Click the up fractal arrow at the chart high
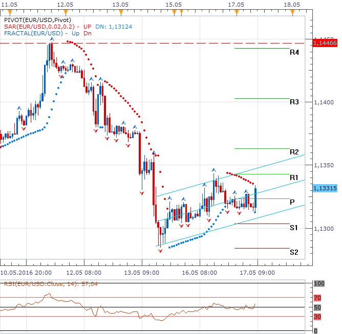This screenshot has width=342, height=334. tap(52, 39)
